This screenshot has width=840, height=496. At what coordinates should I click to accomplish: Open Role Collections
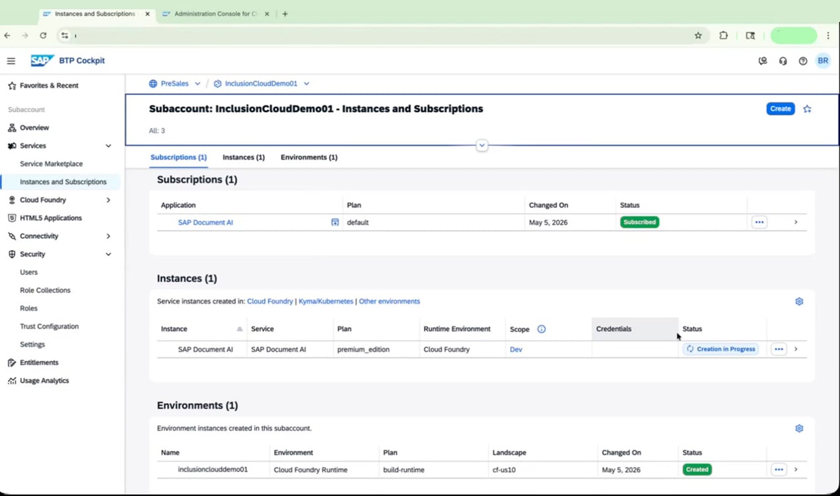point(45,290)
